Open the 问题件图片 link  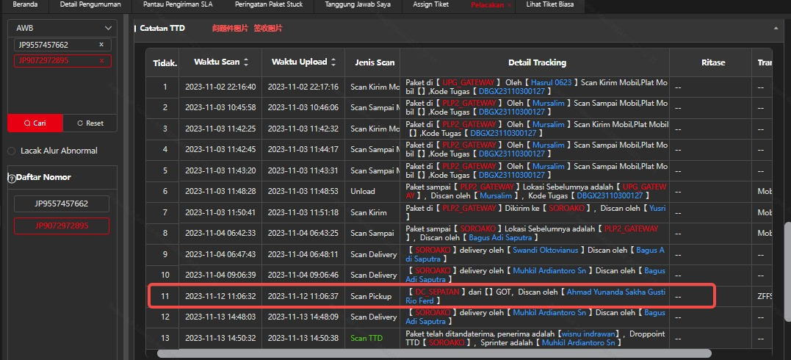tap(230, 29)
